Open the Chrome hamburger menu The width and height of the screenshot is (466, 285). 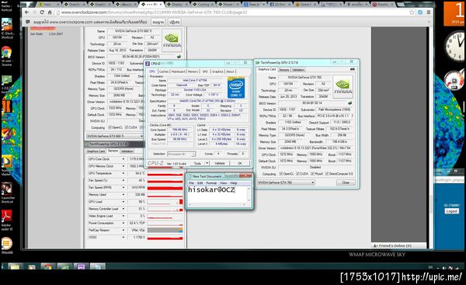coord(428,12)
